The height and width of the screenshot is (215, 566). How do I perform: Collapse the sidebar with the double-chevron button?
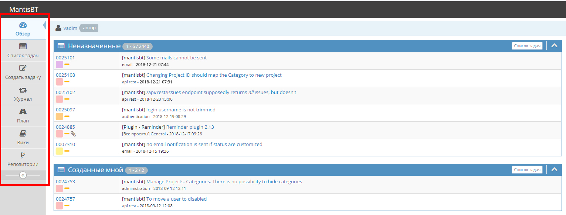[23, 175]
